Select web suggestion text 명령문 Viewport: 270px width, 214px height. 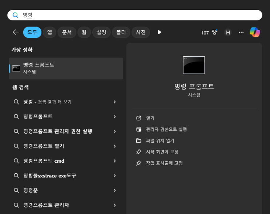point(31,191)
